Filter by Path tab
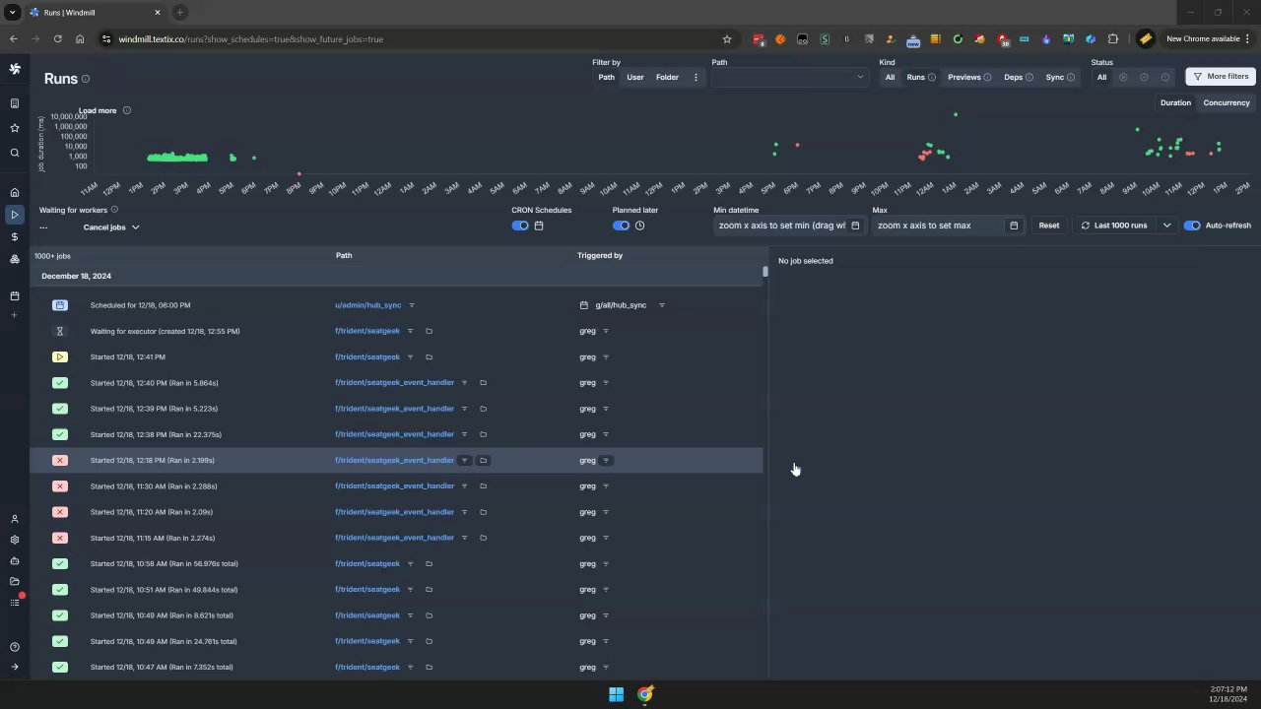Image resolution: width=1261 pixels, height=709 pixels. pyautogui.click(x=607, y=77)
